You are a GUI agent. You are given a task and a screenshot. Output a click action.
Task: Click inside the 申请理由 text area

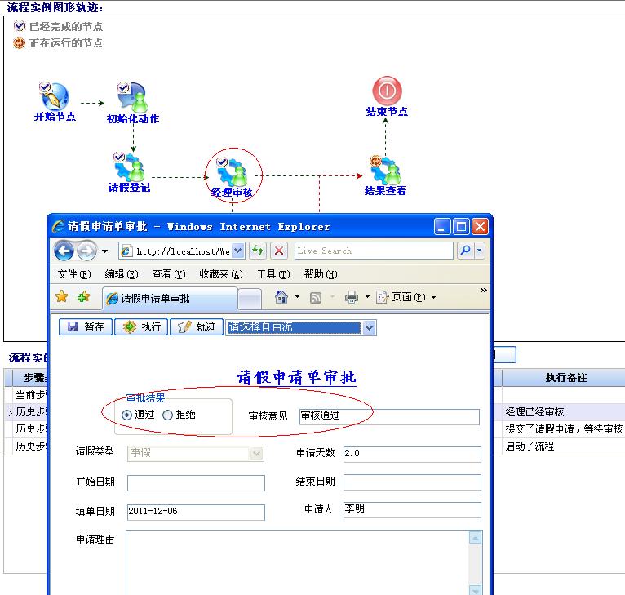[x=297, y=562]
